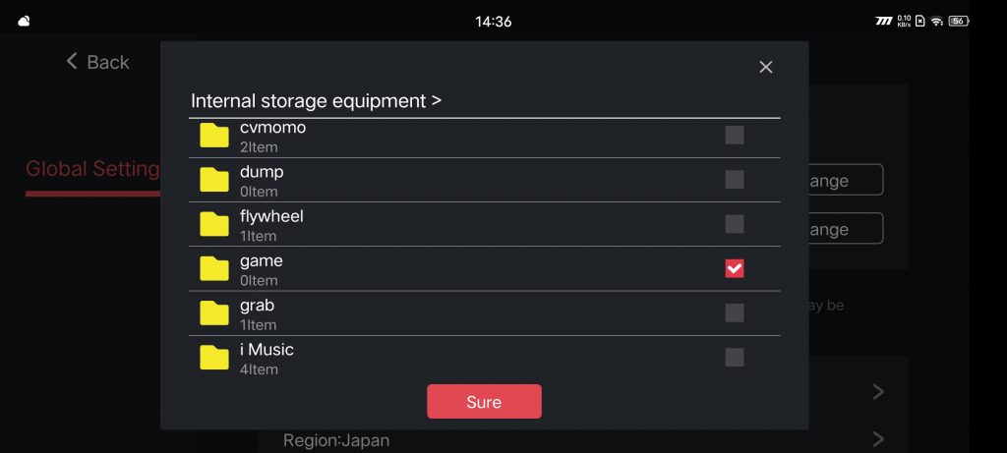Select the grab folder row

tap(484, 313)
